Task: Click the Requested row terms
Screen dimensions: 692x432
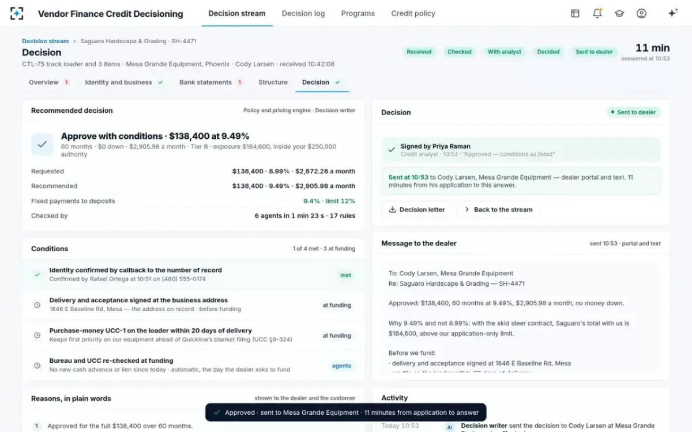Action: tap(294, 171)
